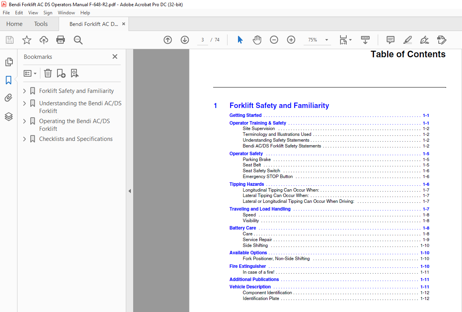Viewport: 462px width, 312px height.
Task: Add a sticky note comment
Action: tap(391, 40)
